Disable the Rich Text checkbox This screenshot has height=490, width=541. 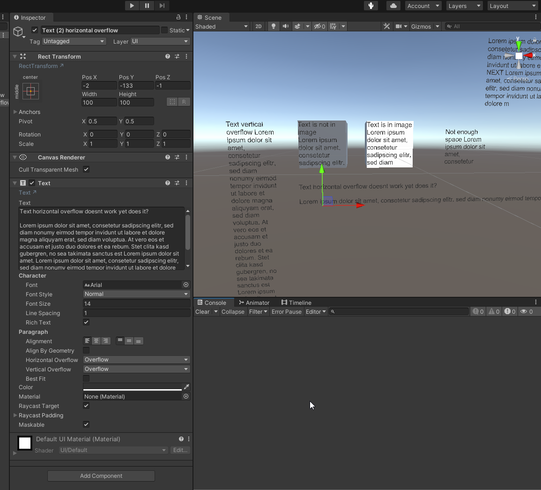86,322
